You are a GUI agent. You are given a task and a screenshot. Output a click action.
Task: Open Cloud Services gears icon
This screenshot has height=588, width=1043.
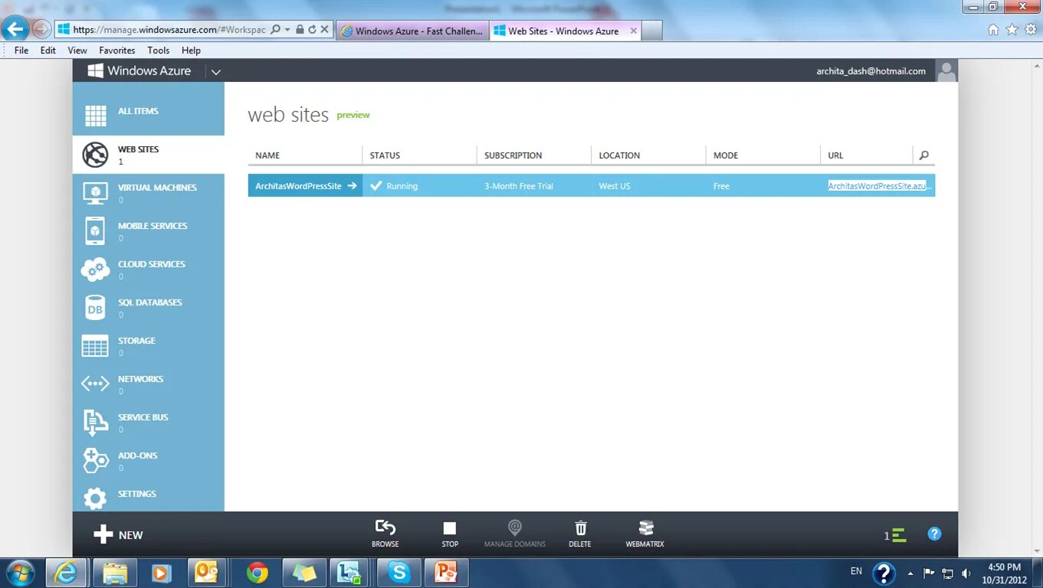click(95, 269)
